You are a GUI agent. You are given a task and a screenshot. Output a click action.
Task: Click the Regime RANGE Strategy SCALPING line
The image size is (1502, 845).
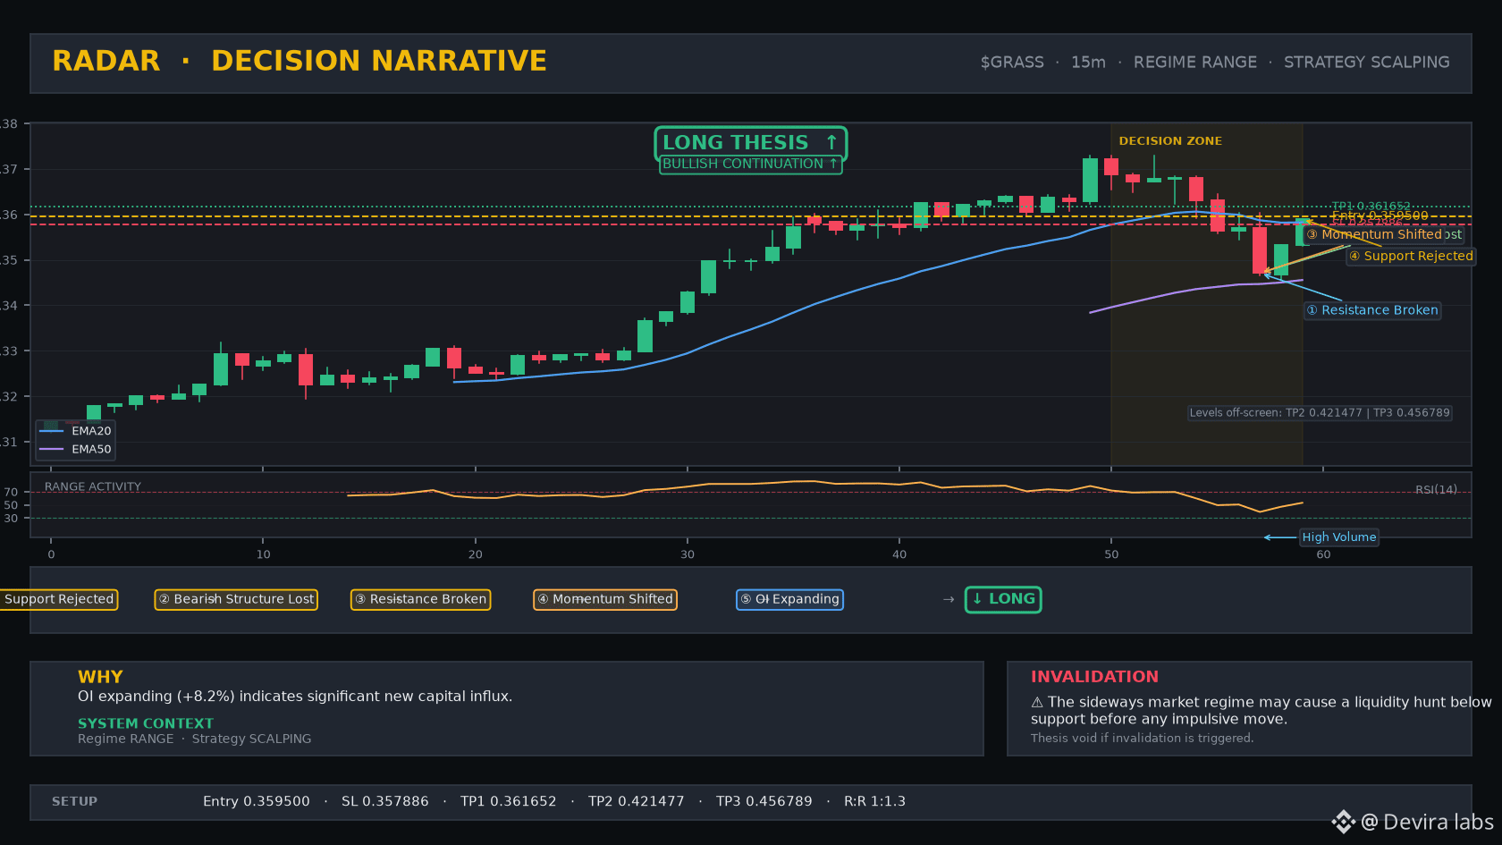[195, 739]
